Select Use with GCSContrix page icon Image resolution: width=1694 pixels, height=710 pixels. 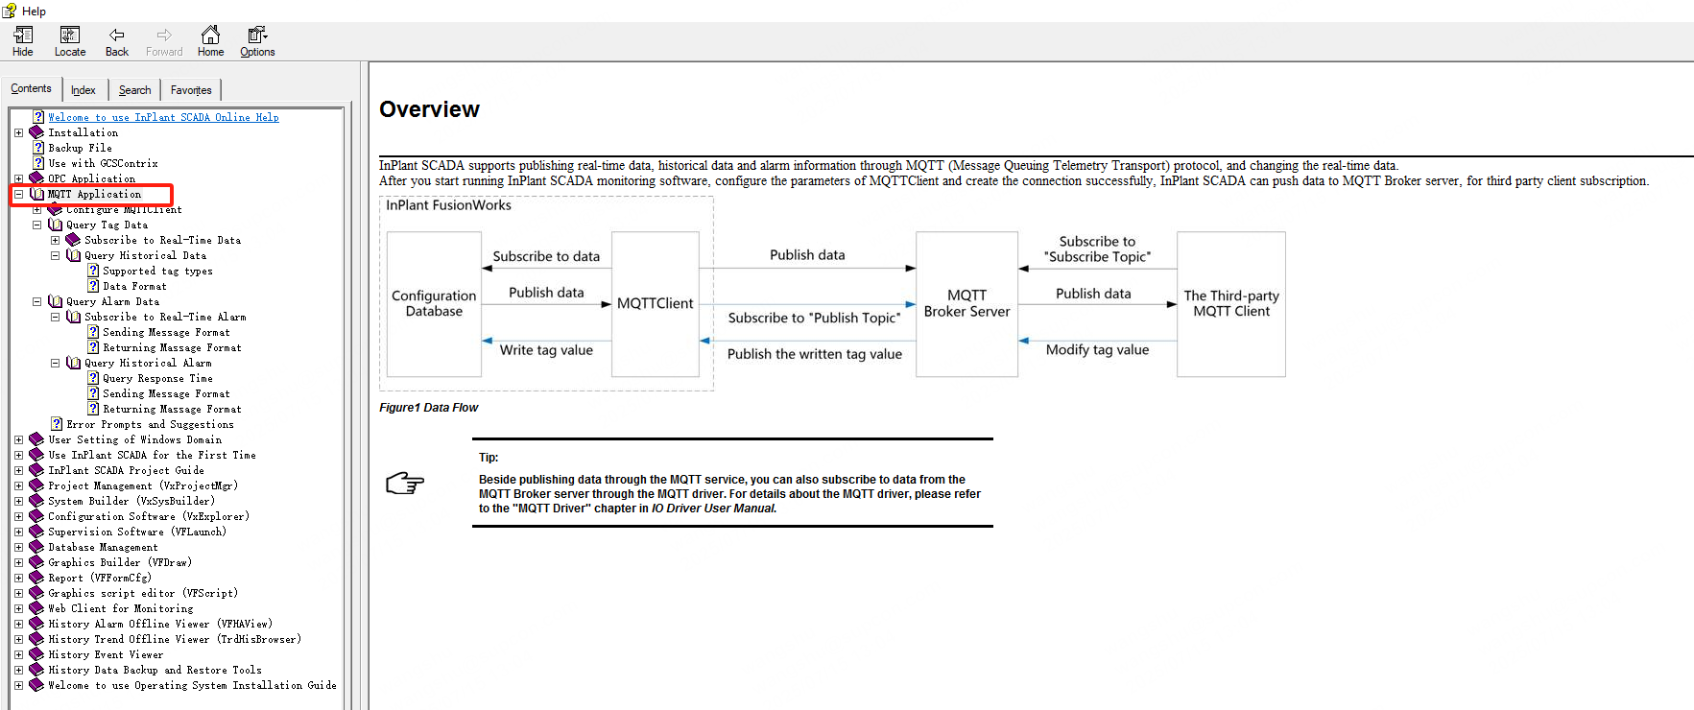point(38,163)
